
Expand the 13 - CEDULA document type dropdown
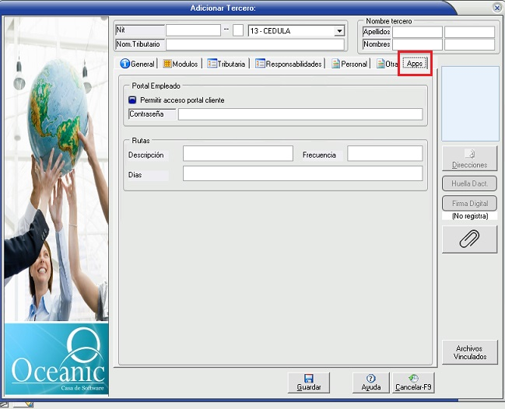[x=339, y=31]
